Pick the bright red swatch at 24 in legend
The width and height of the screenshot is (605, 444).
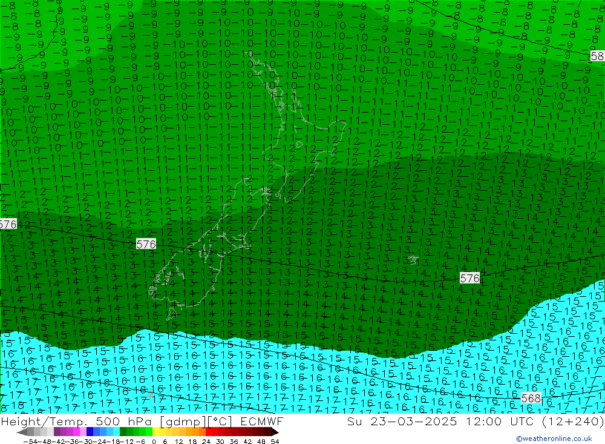point(209,432)
